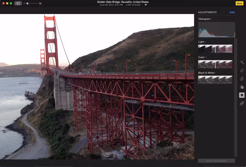Click the Light adjustment thumbnail strip
The height and width of the screenshot is (167, 246).
pos(215,49)
